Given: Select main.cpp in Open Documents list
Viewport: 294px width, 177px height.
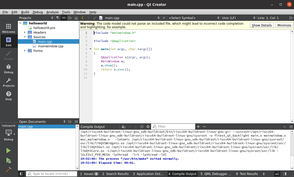Looking at the screenshot, I should click(47, 127).
